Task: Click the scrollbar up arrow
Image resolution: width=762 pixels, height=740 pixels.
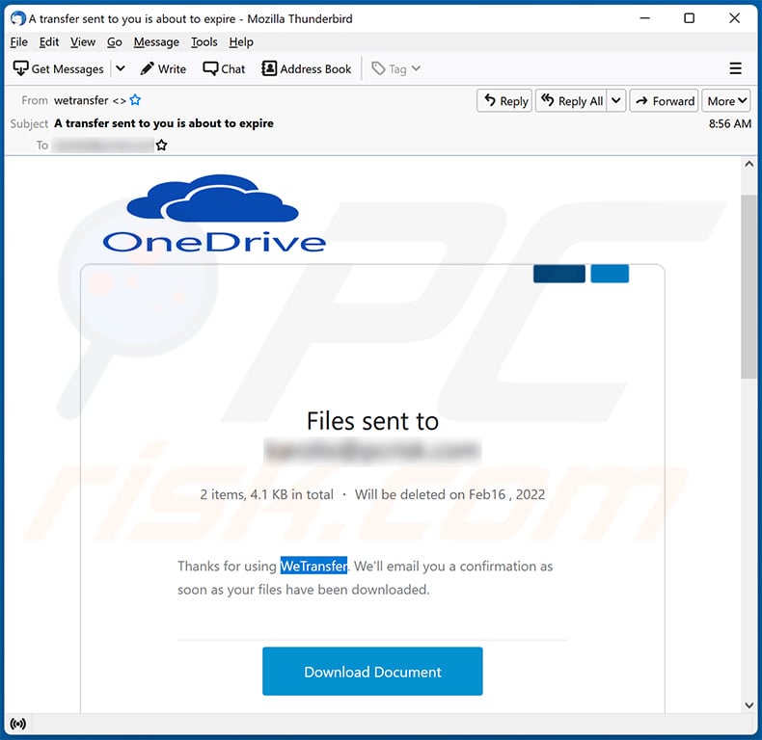Action: [x=748, y=164]
